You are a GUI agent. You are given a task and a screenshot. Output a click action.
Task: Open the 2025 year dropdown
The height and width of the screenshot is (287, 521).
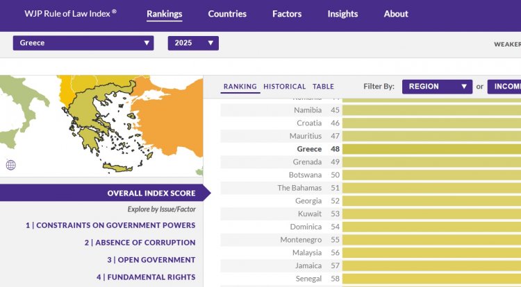193,43
